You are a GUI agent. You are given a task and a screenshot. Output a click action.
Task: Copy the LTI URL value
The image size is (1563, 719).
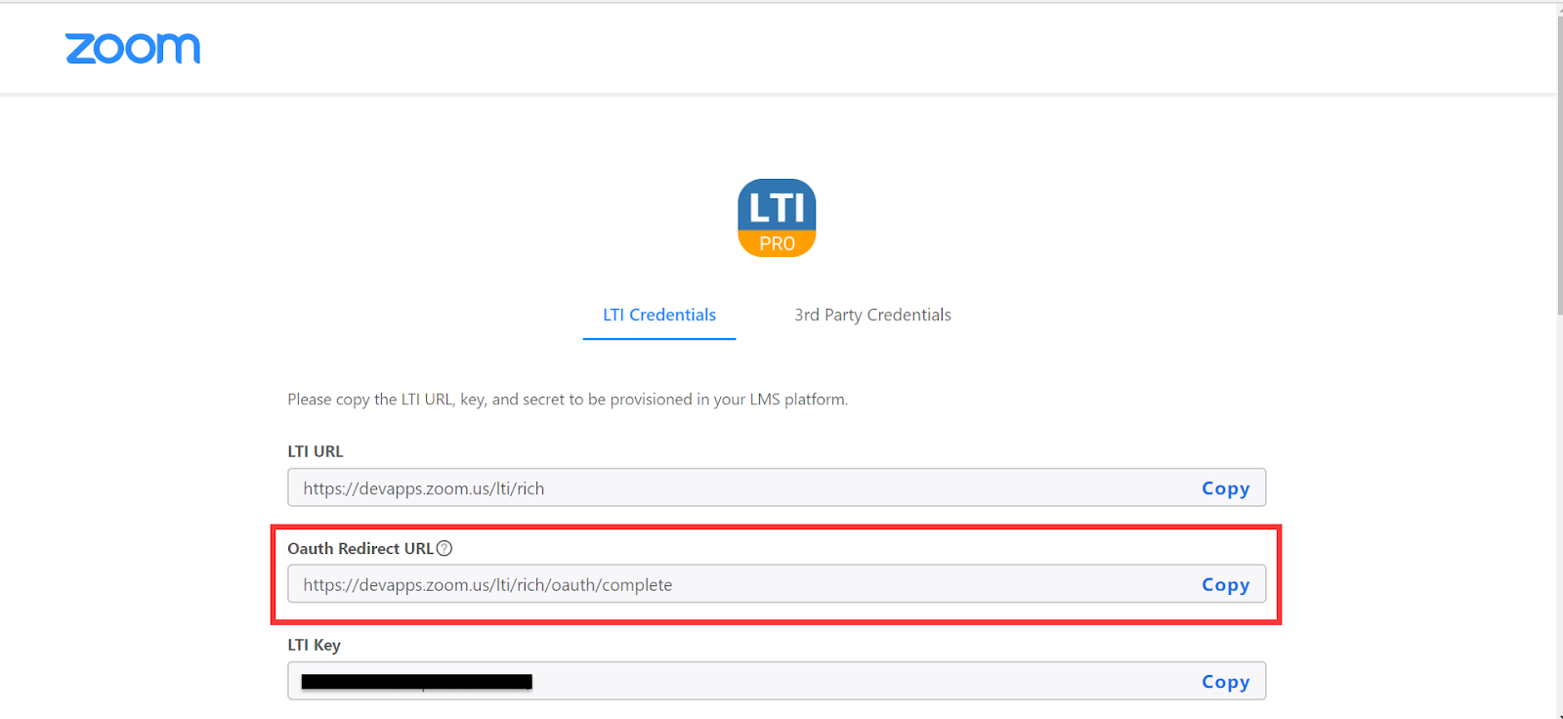pos(1225,488)
